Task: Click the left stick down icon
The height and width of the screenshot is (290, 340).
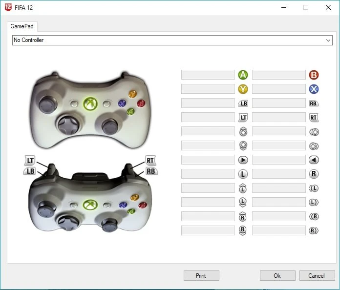Action: coord(243,202)
